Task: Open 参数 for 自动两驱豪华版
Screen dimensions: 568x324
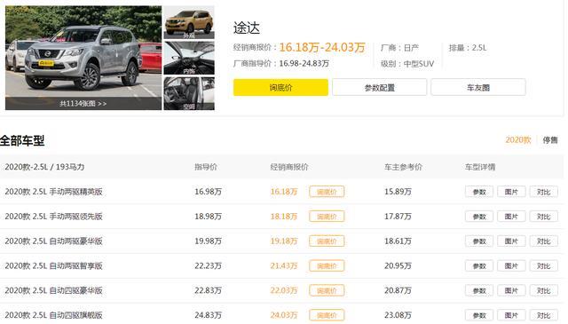Action: (x=479, y=241)
